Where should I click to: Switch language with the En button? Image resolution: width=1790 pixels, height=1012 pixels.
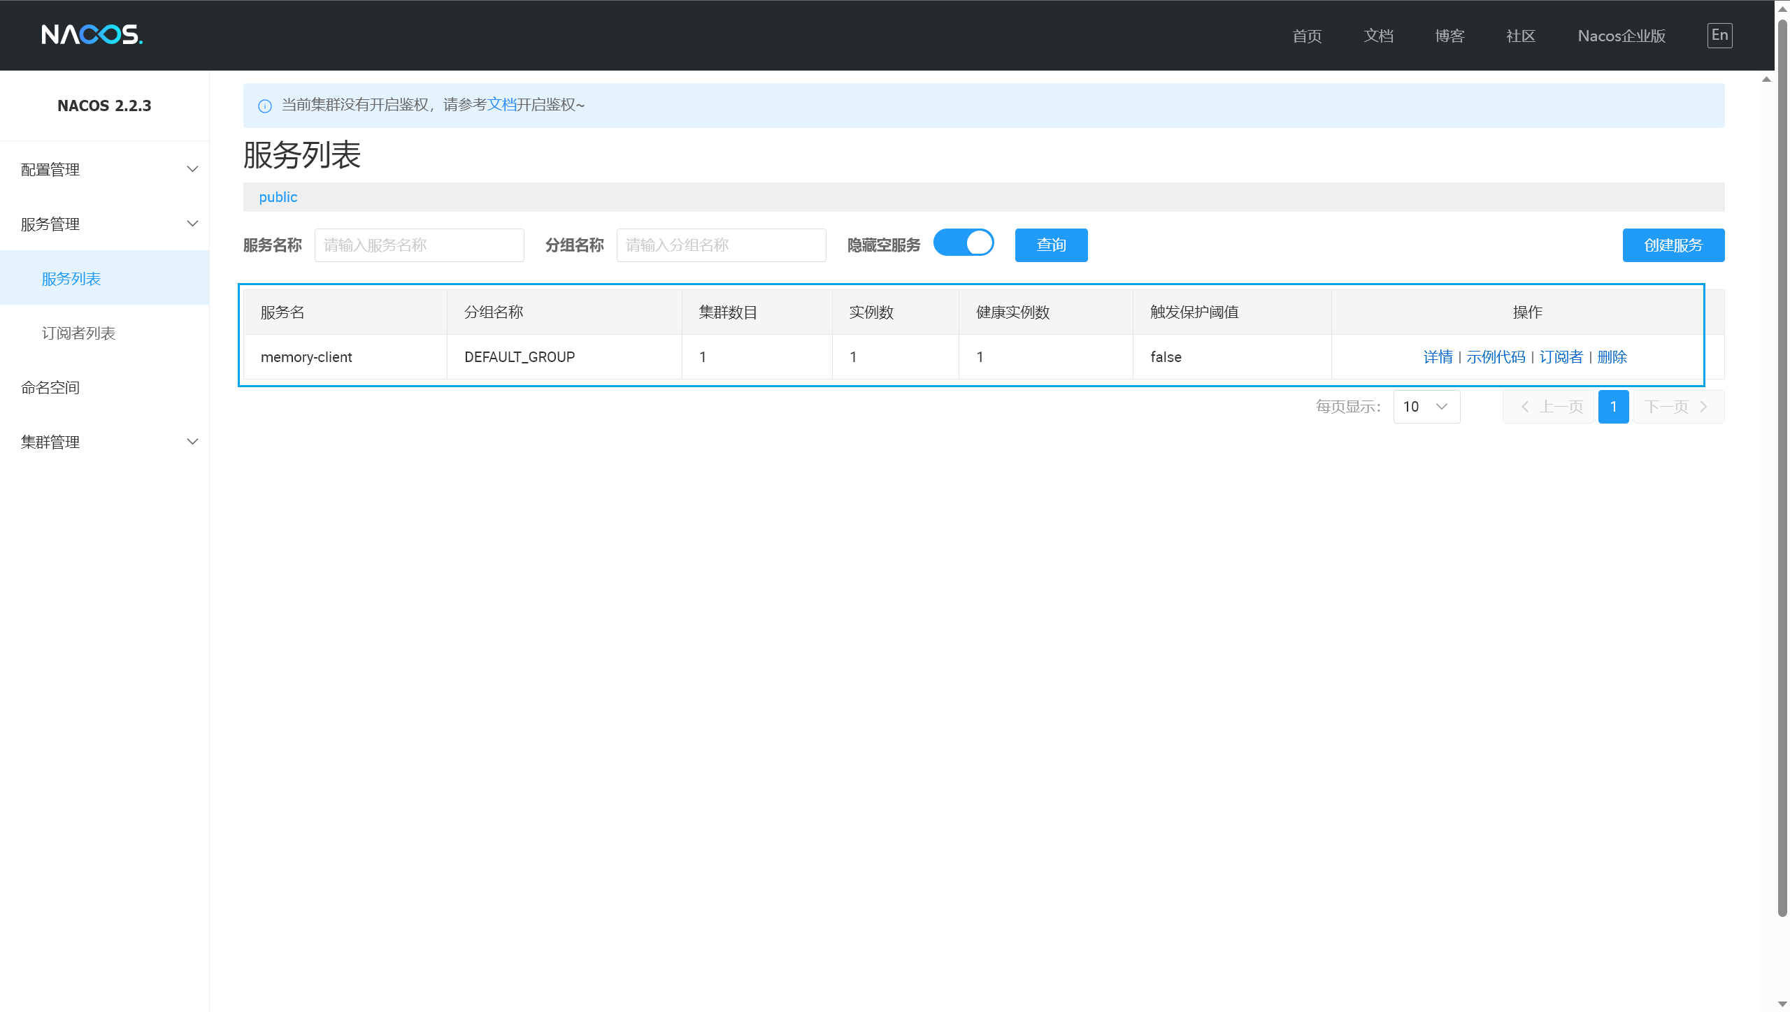(1719, 36)
